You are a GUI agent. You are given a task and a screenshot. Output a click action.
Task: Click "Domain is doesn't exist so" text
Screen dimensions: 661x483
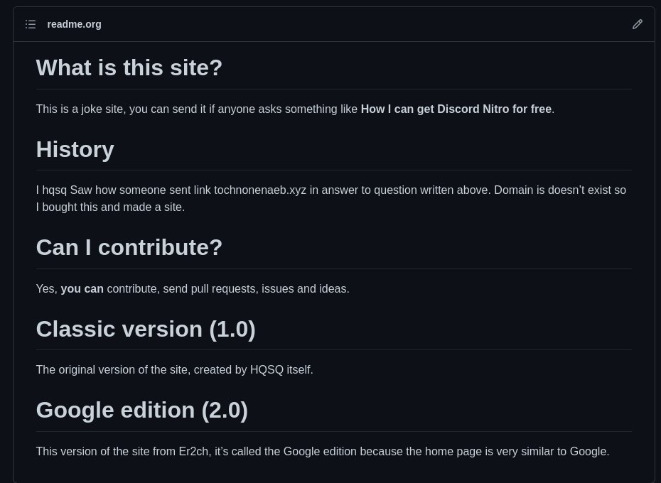tap(560, 190)
